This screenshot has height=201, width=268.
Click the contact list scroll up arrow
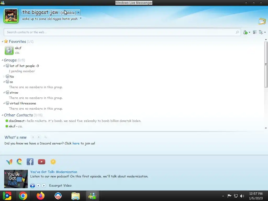click(x=266, y=40)
